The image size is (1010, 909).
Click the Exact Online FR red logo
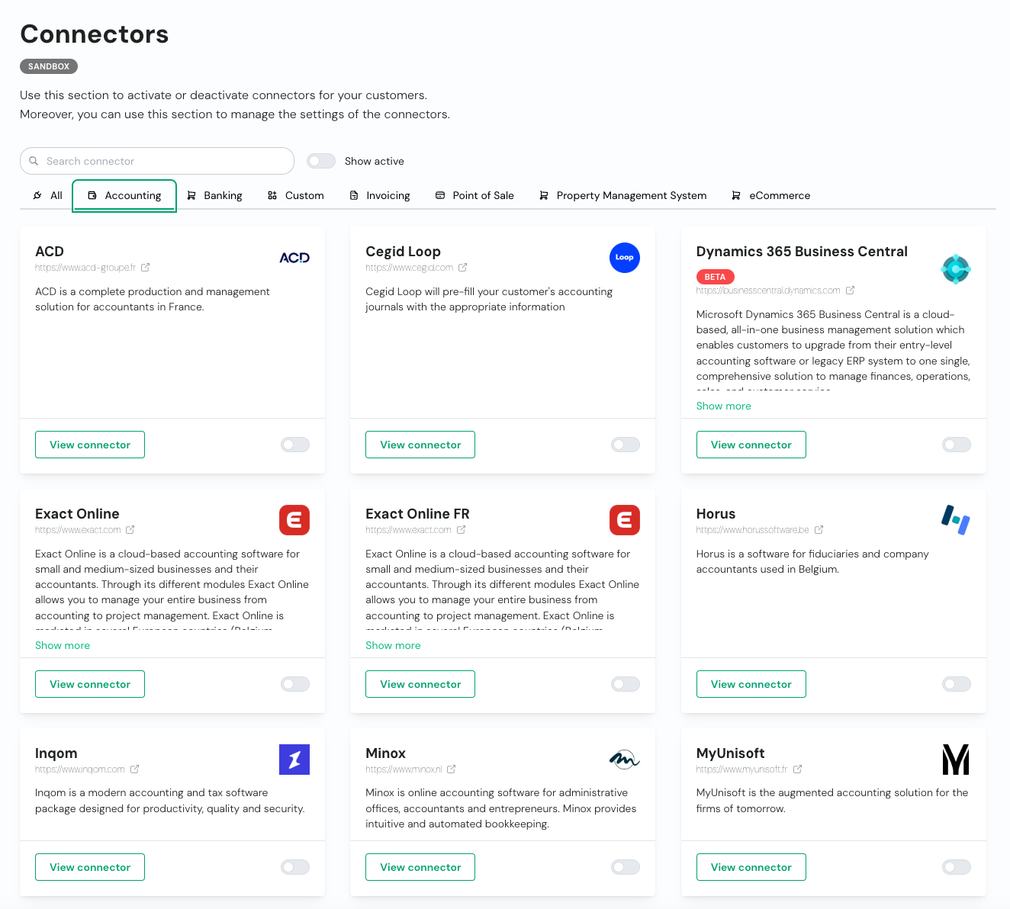tap(625, 520)
